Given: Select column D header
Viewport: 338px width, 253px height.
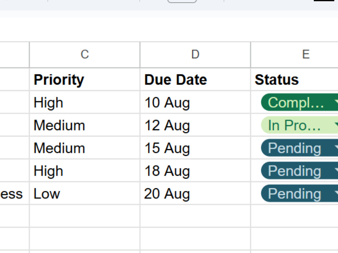Looking at the screenshot, I should (x=195, y=55).
